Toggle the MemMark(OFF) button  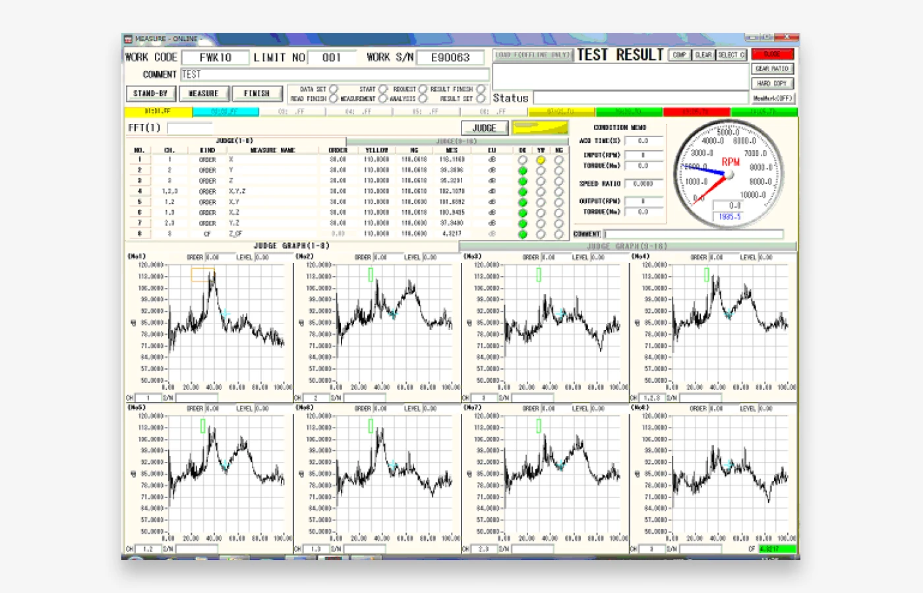pos(773,98)
